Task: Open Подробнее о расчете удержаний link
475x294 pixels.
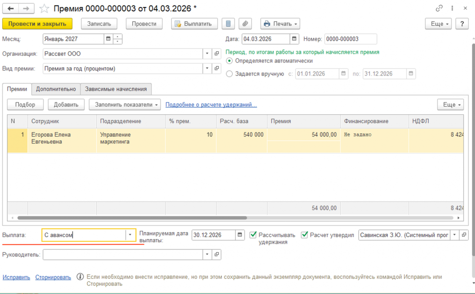Action: 211,105
